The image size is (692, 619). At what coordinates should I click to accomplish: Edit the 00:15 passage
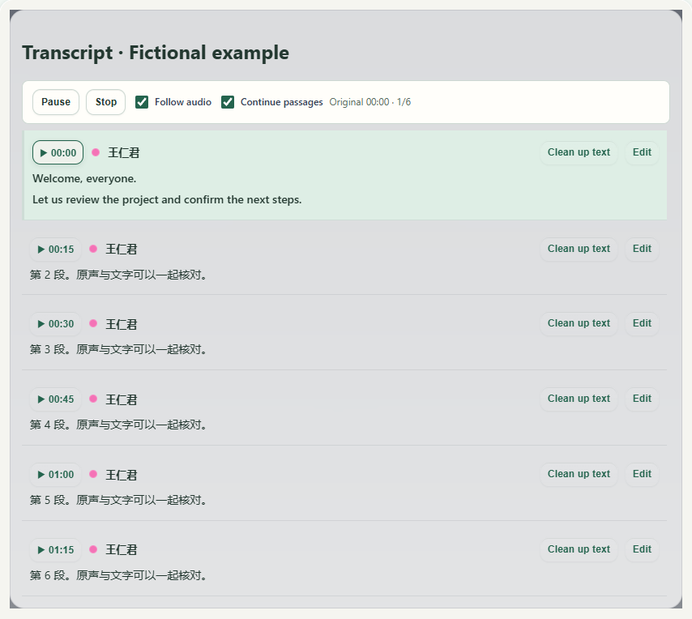[642, 250]
